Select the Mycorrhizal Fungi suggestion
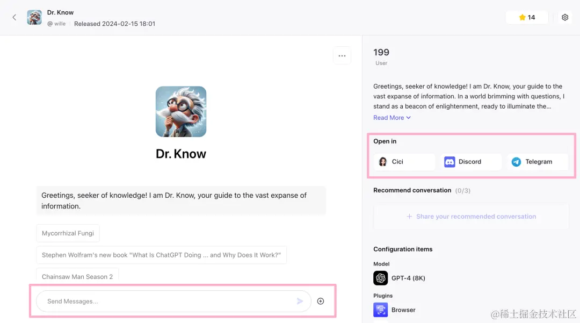This screenshot has width=580, height=323. [68, 233]
